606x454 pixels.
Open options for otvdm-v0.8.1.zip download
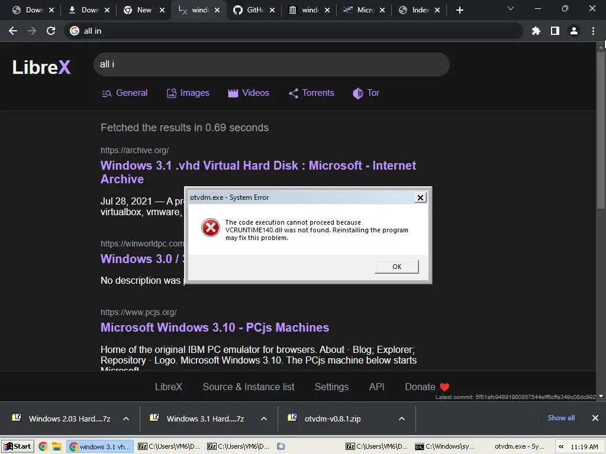pos(402,419)
